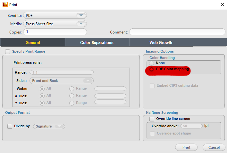Select the X Tiles Range radio button
Image resolution: width=227 pixels, height=153 pixels.
click(72, 96)
